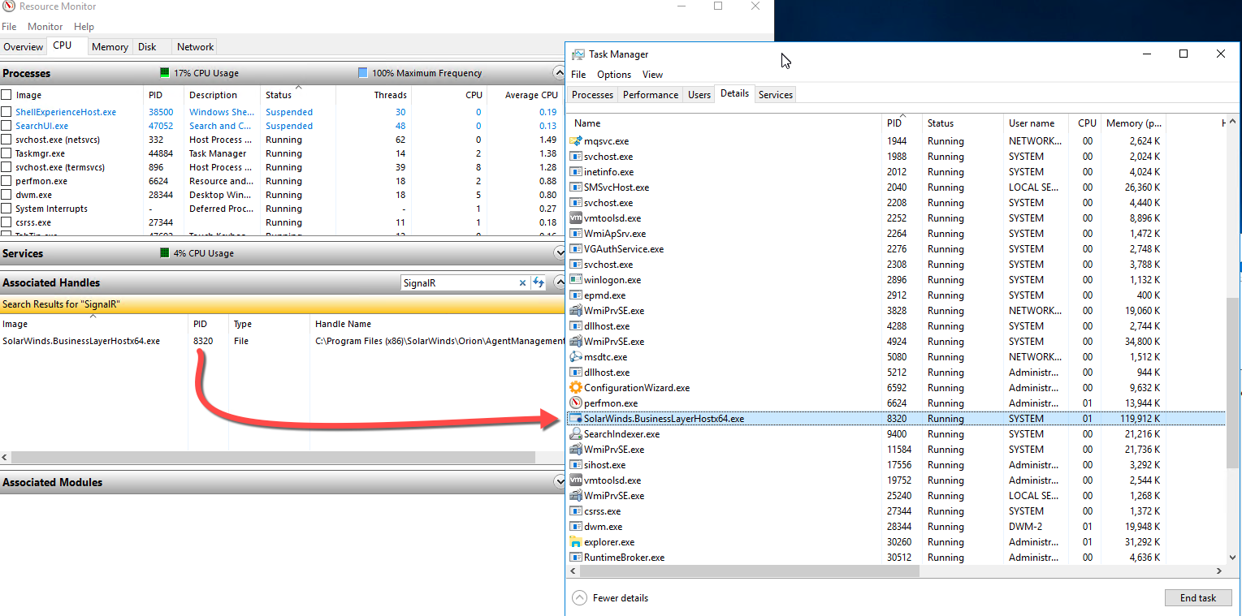Sort handles by Handle Name column header
The height and width of the screenshot is (616, 1242).
point(343,324)
